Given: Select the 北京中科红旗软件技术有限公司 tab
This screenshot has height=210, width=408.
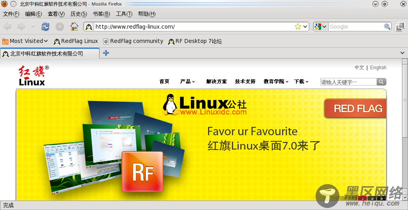Looking at the screenshot, I should point(50,54).
